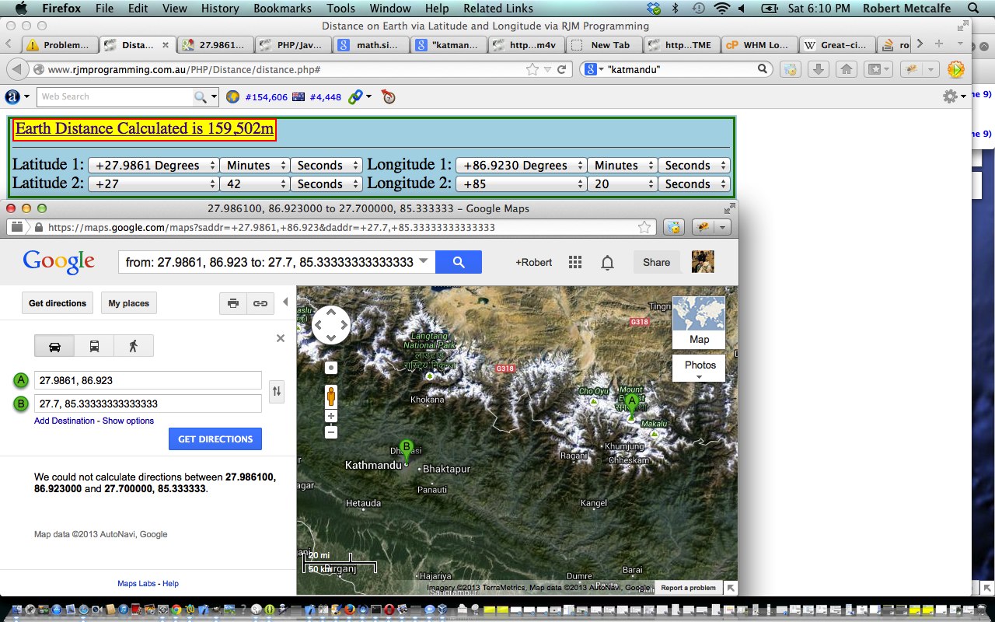The height and width of the screenshot is (622, 995).
Task: Click the Alexa 'a' logo icon
Action: [x=12, y=97]
